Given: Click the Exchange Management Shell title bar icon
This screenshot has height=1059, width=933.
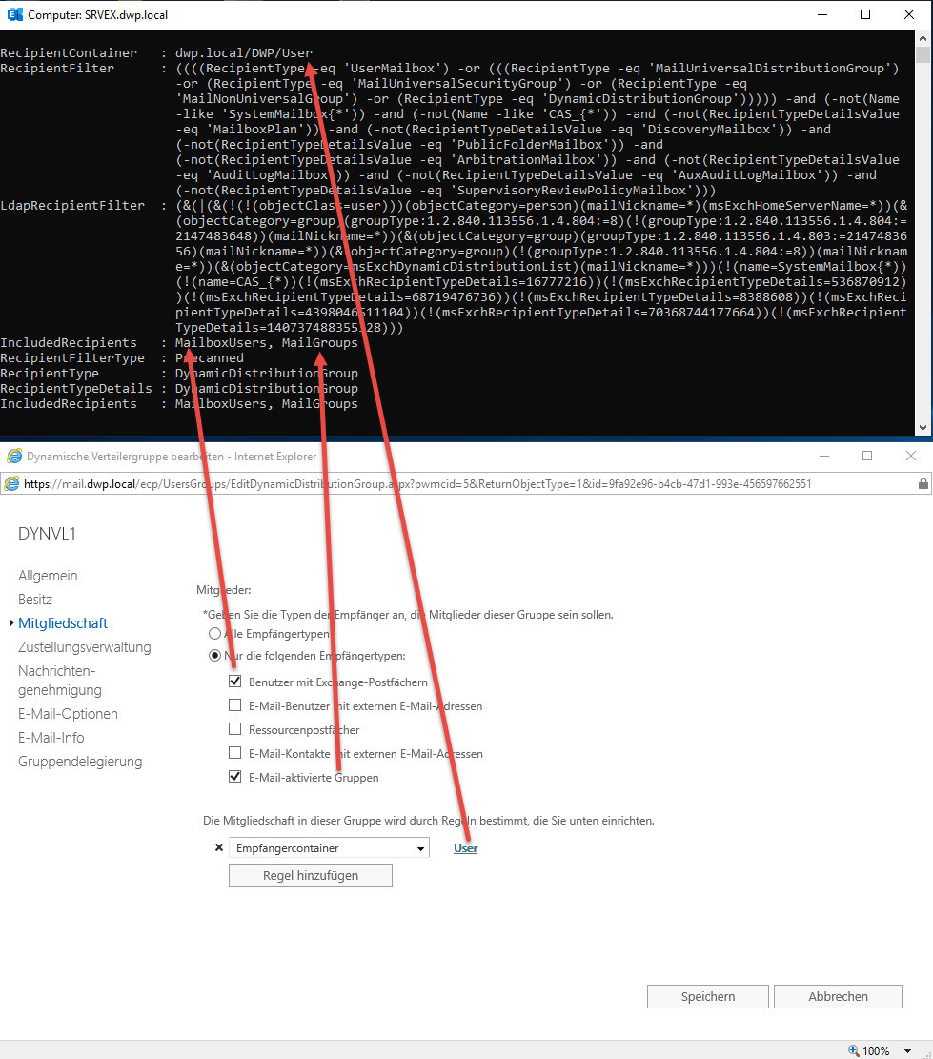Looking at the screenshot, I should pos(13,14).
